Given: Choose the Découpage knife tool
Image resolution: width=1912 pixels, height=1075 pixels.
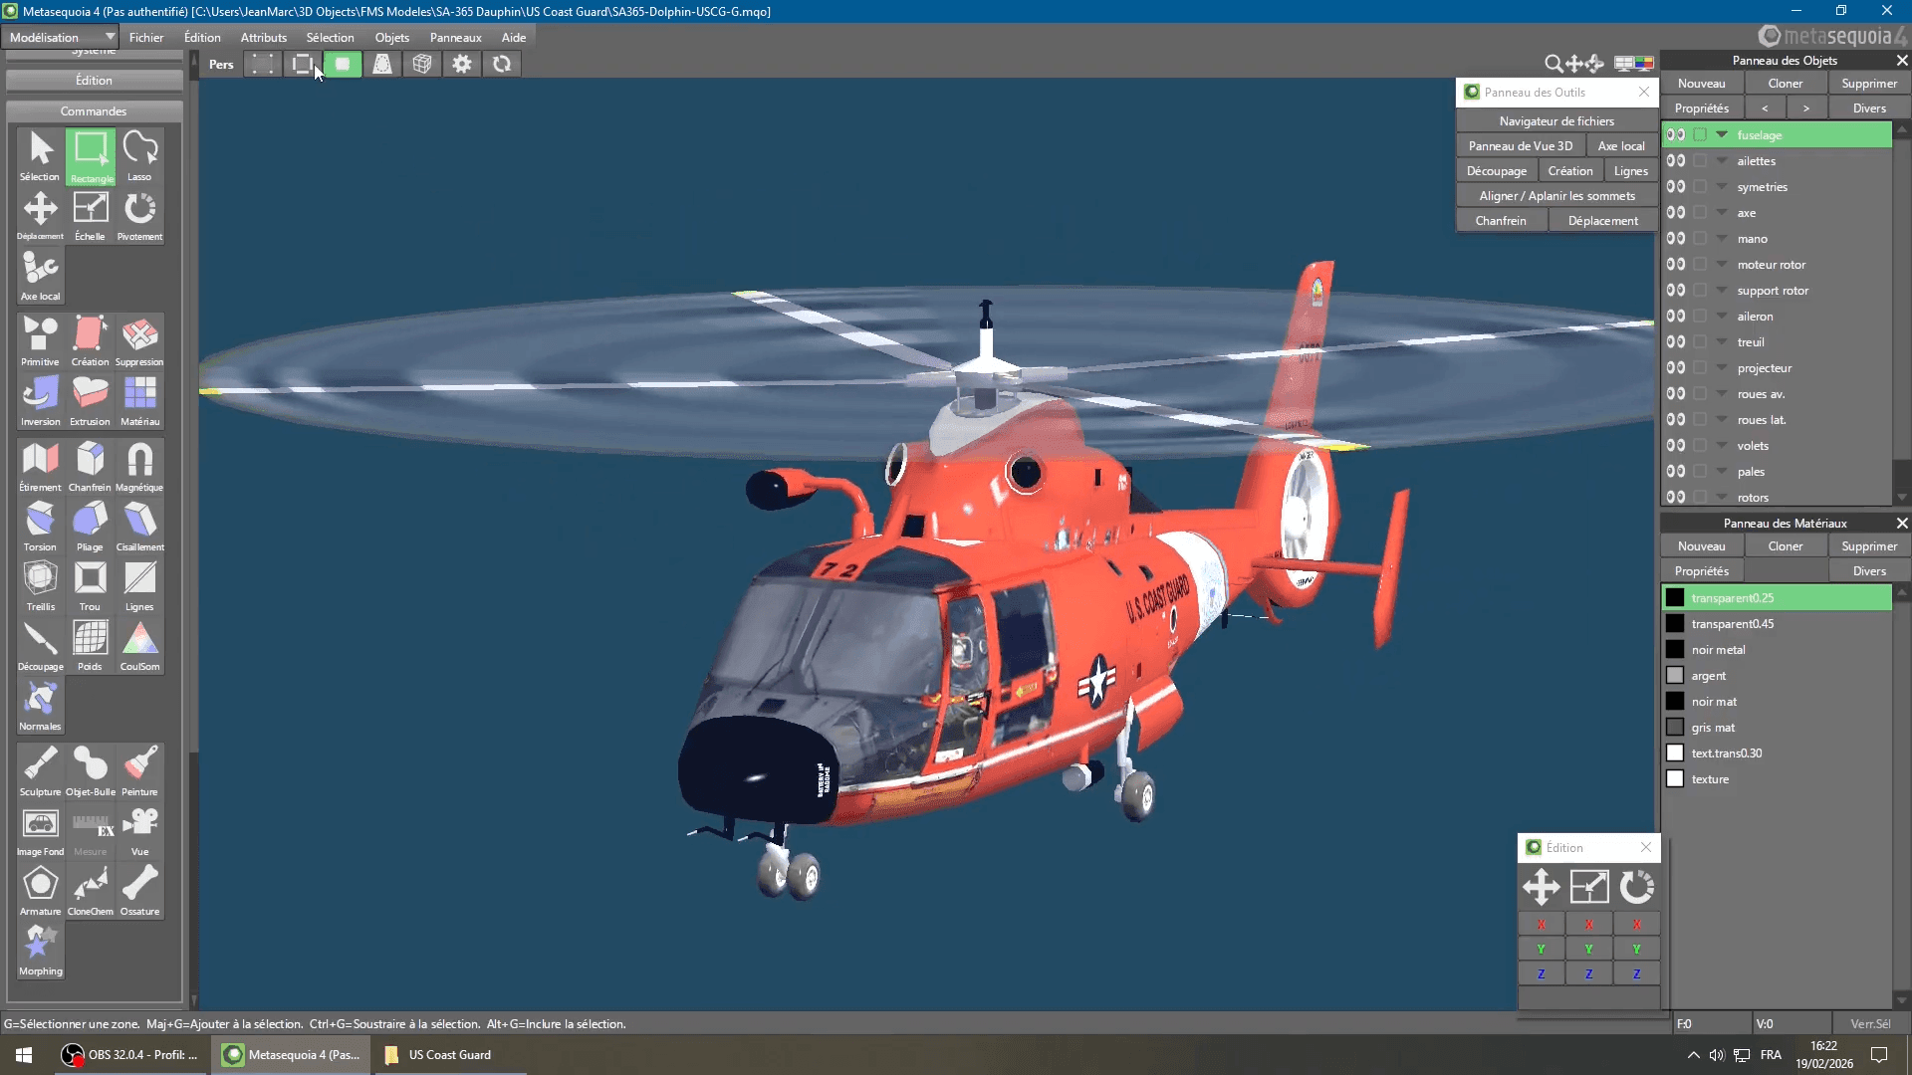Looking at the screenshot, I should click(x=41, y=646).
